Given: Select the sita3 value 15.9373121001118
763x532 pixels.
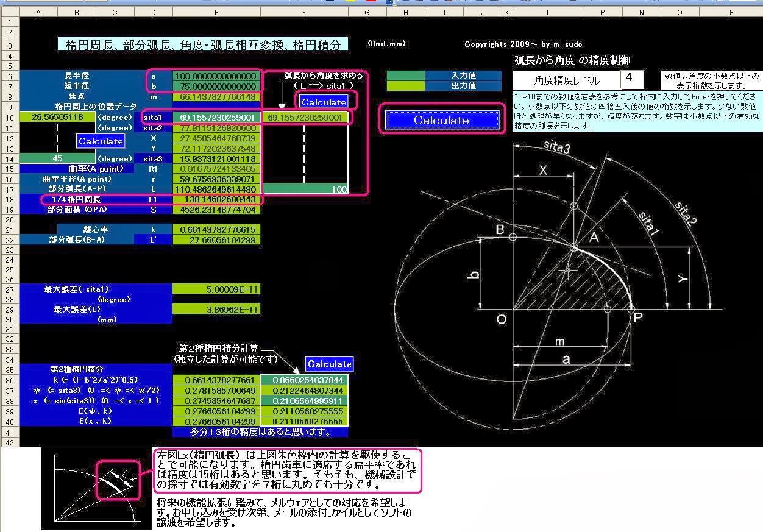Looking at the screenshot, I should 216,158.
